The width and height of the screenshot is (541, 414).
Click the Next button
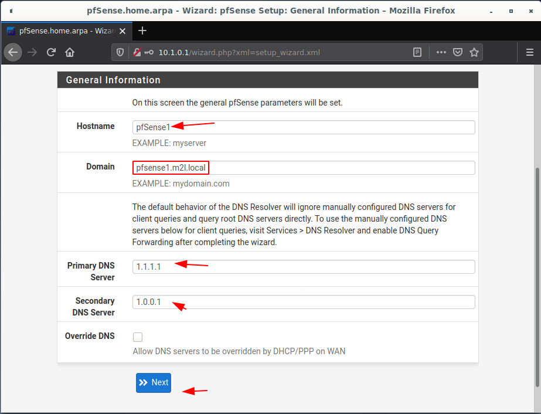[154, 382]
